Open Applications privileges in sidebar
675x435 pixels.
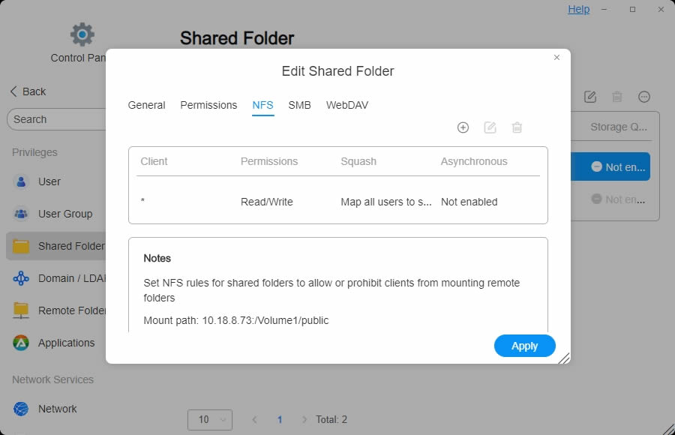[66, 343]
